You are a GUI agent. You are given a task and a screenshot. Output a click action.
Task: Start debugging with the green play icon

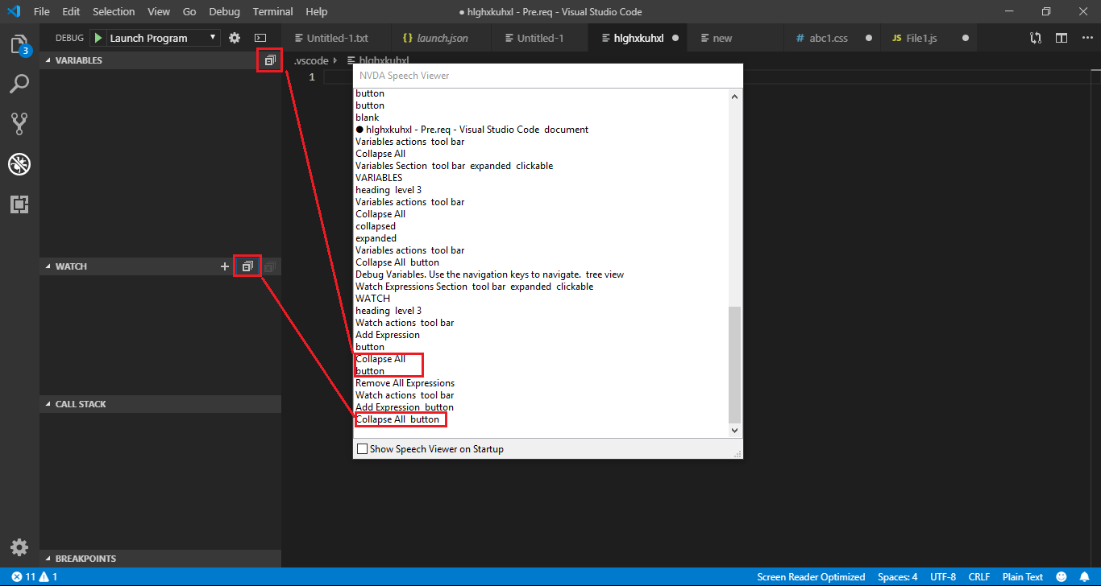pyautogui.click(x=96, y=37)
